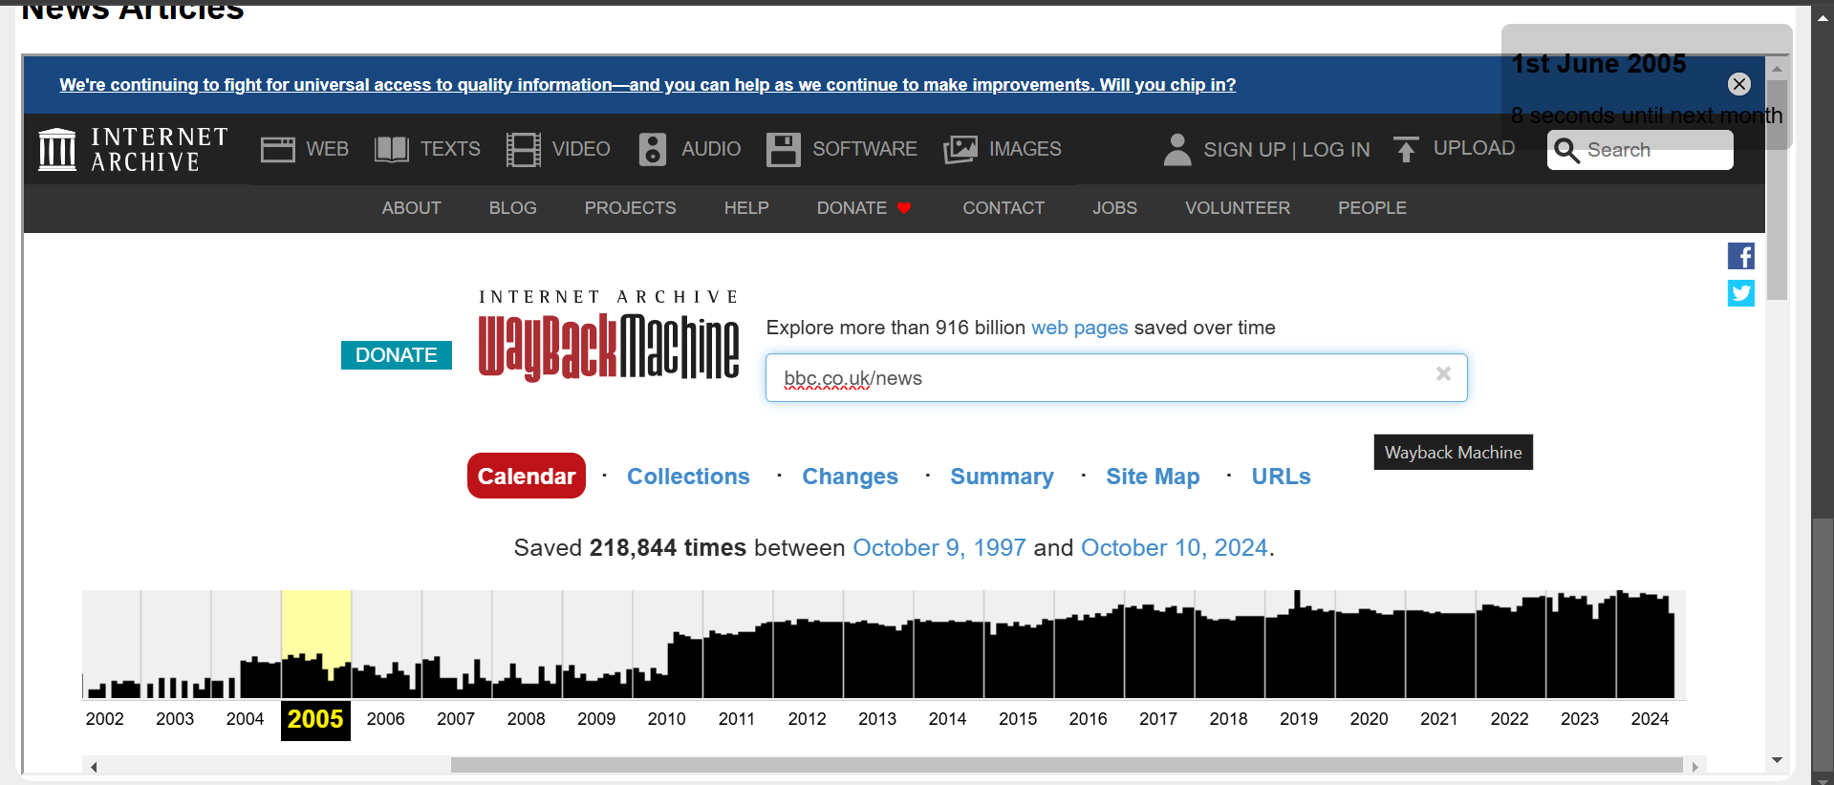
Task: Click the Internet Archive logo icon
Action: 56,149
